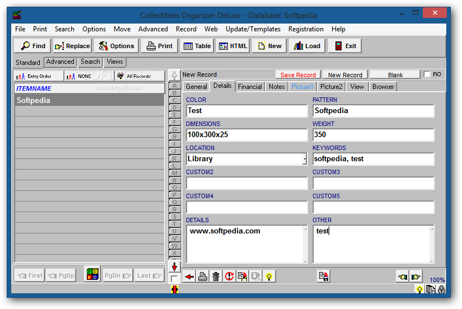Click the red down arrow below the alphabet index

[174, 267]
